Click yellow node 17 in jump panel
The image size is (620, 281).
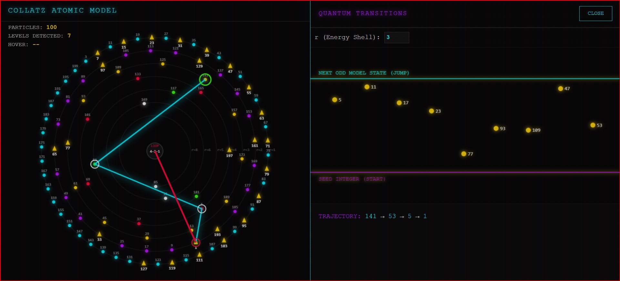(x=399, y=103)
